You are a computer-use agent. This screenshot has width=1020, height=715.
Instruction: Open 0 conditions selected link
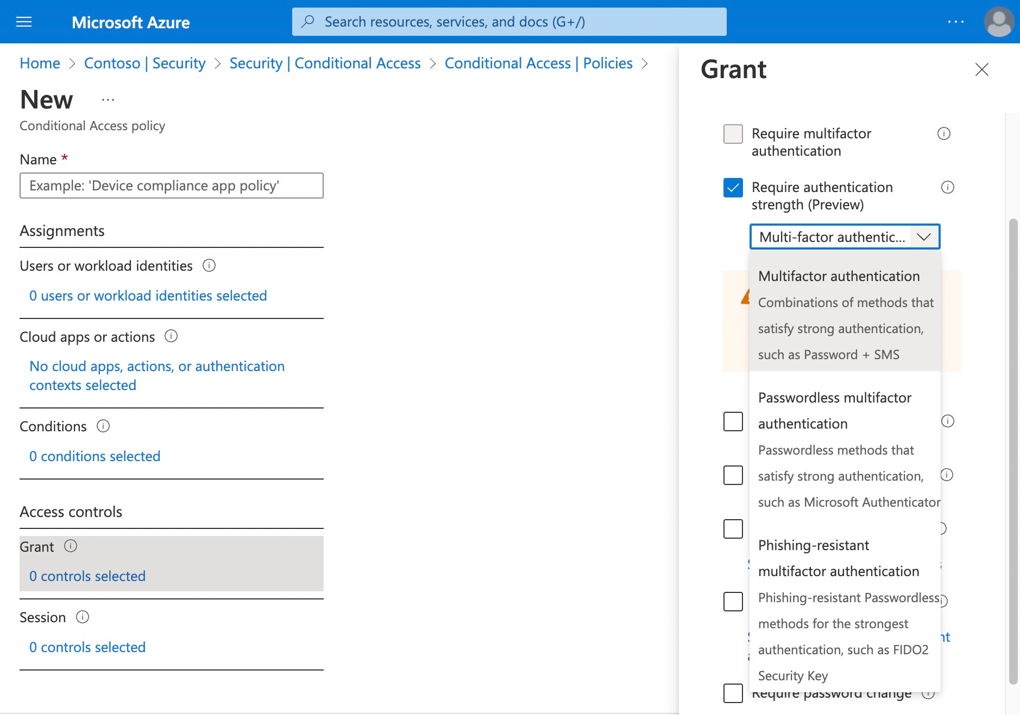[95, 456]
